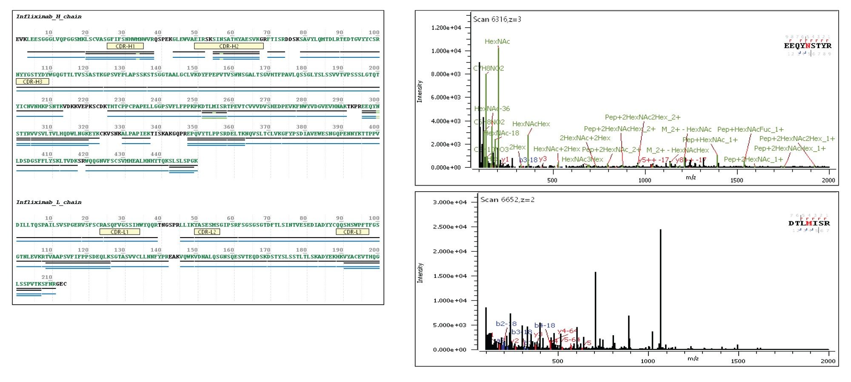This screenshot has height=382, width=851.
Task: Click the "Scan 6652,z=2" spectrum label
Action: [x=507, y=199]
